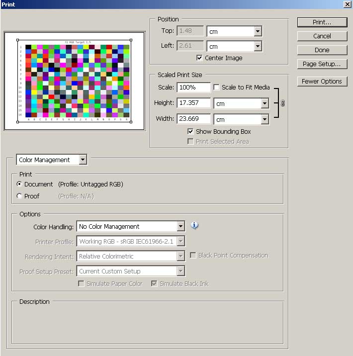Click the info icon beside Color Handling
The image size is (353, 356).
[194, 225]
